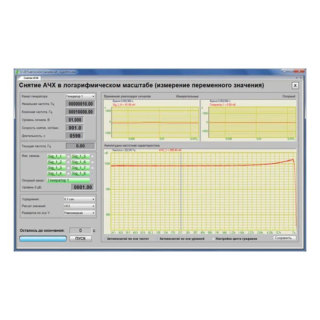
Task: Uncheck the Опорный канал Генератор 1 checkbox
Action: pos(92,181)
